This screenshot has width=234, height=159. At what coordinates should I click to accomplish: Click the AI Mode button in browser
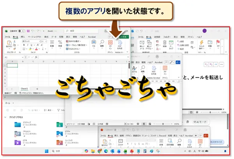click(x=200, y=122)
